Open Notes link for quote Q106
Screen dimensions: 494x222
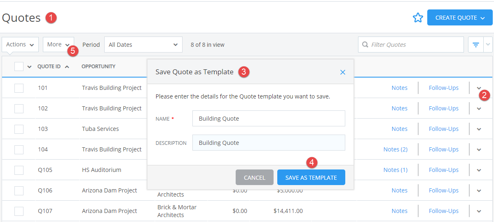point(400,190)
